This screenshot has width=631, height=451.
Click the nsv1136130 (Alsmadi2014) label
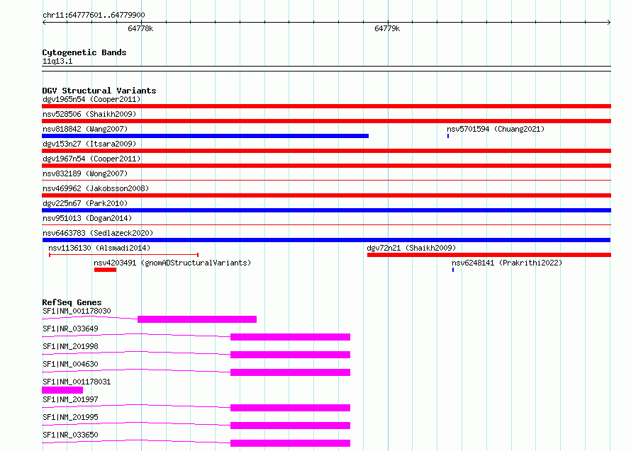click(99, 248)
